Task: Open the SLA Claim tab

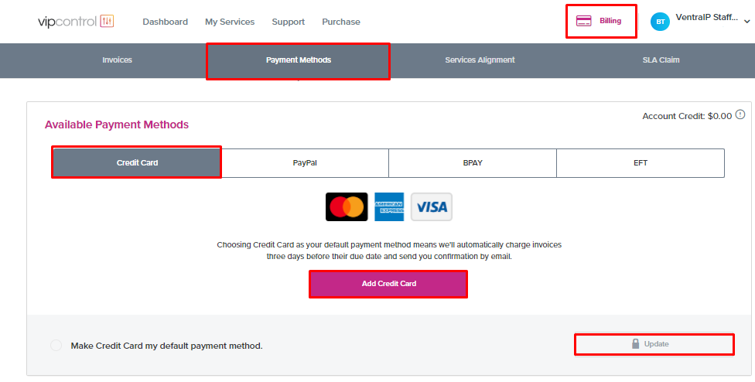Action: (x=661, y=60)
